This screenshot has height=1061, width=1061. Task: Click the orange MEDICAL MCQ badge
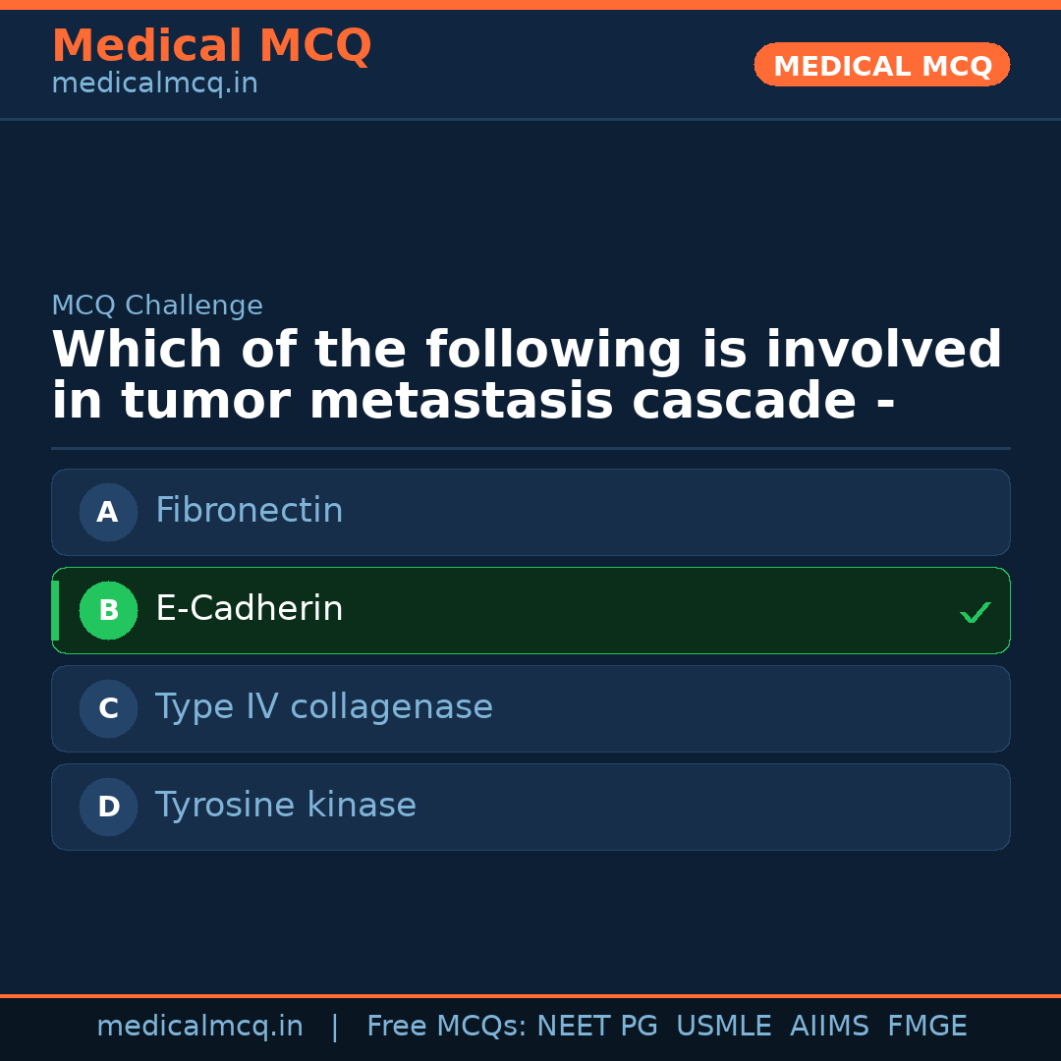(x=881, y=65)
